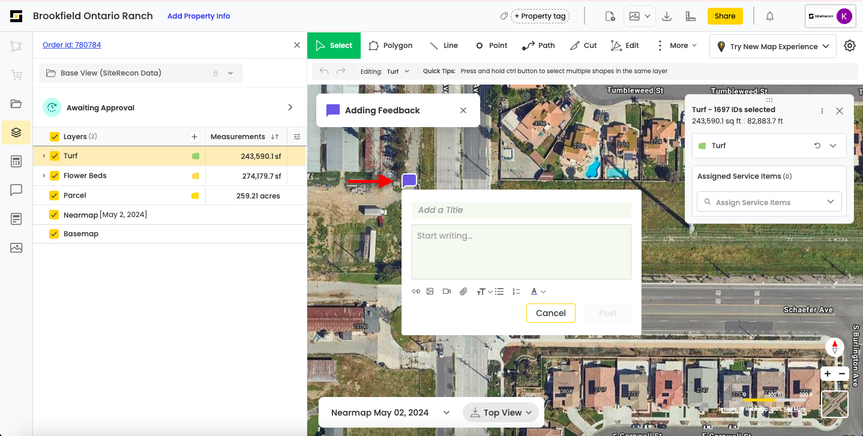This screenshot has width=863, height=436.
Task: Open the Assign Service Items dropdown
Action: 769,202
